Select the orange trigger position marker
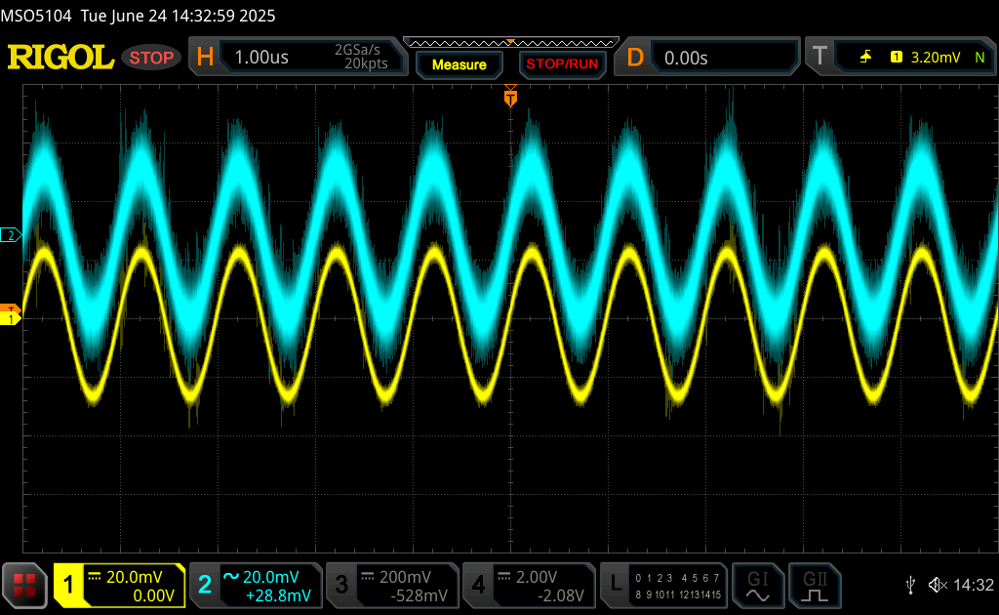Screen dimensions: 999x615 coord(509,98)
